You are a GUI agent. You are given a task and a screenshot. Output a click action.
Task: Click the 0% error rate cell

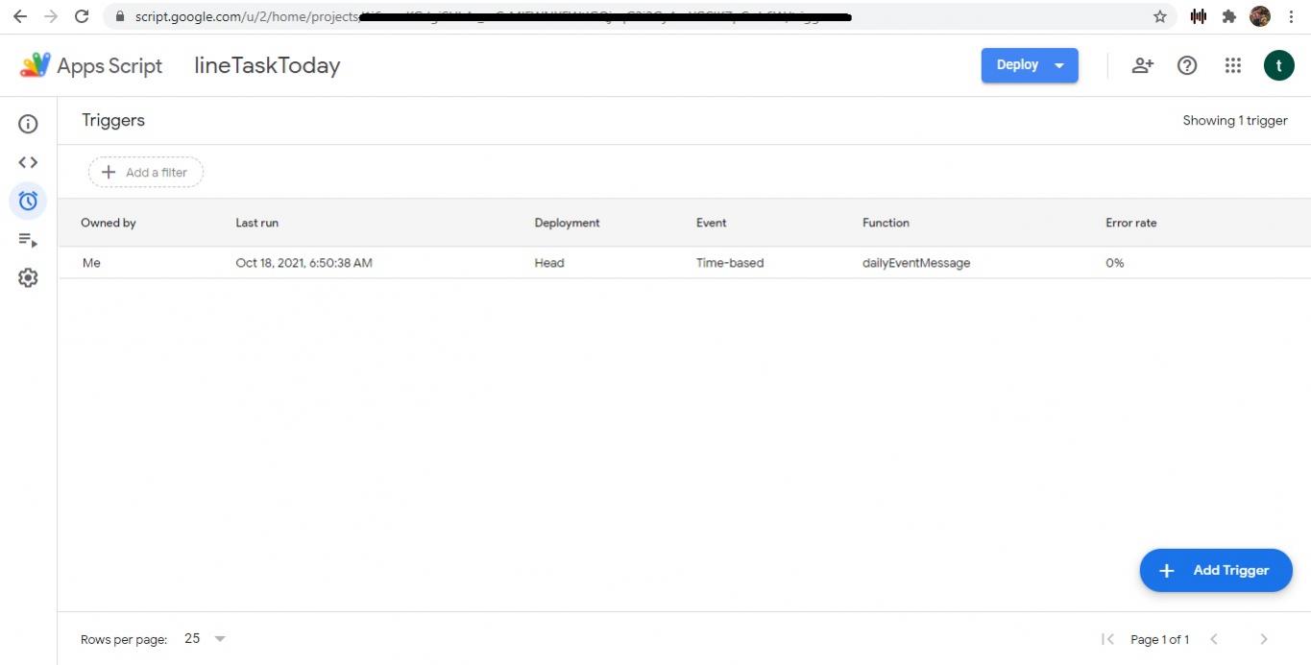click(x=1115, y=263)
